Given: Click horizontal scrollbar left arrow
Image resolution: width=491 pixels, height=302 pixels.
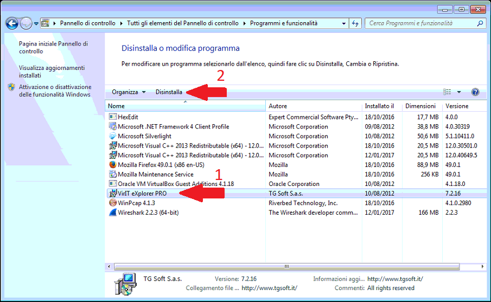Looking at the screenshot, I should [109, 267].
